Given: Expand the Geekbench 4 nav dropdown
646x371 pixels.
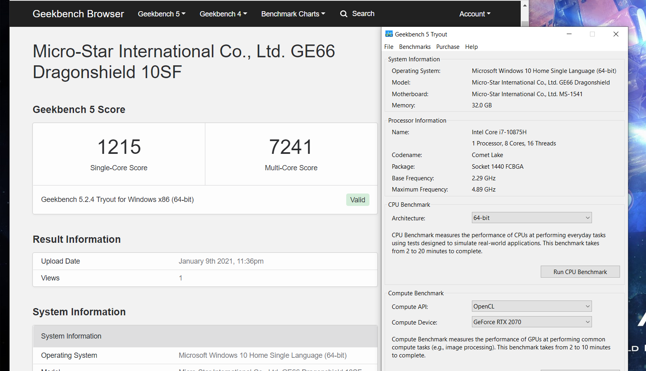Looking at the screenshot, I should [223, 14].
